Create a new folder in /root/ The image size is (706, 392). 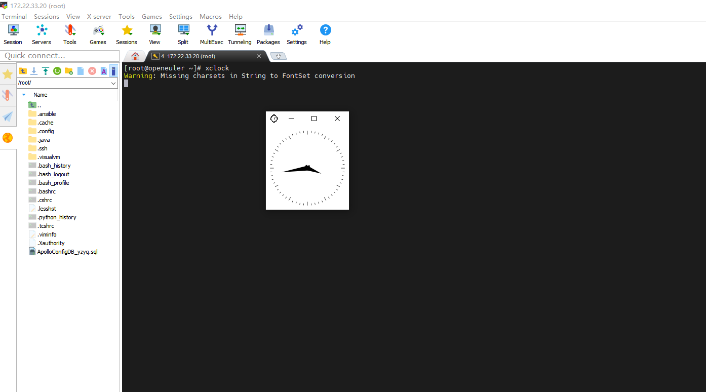point(68,71)
